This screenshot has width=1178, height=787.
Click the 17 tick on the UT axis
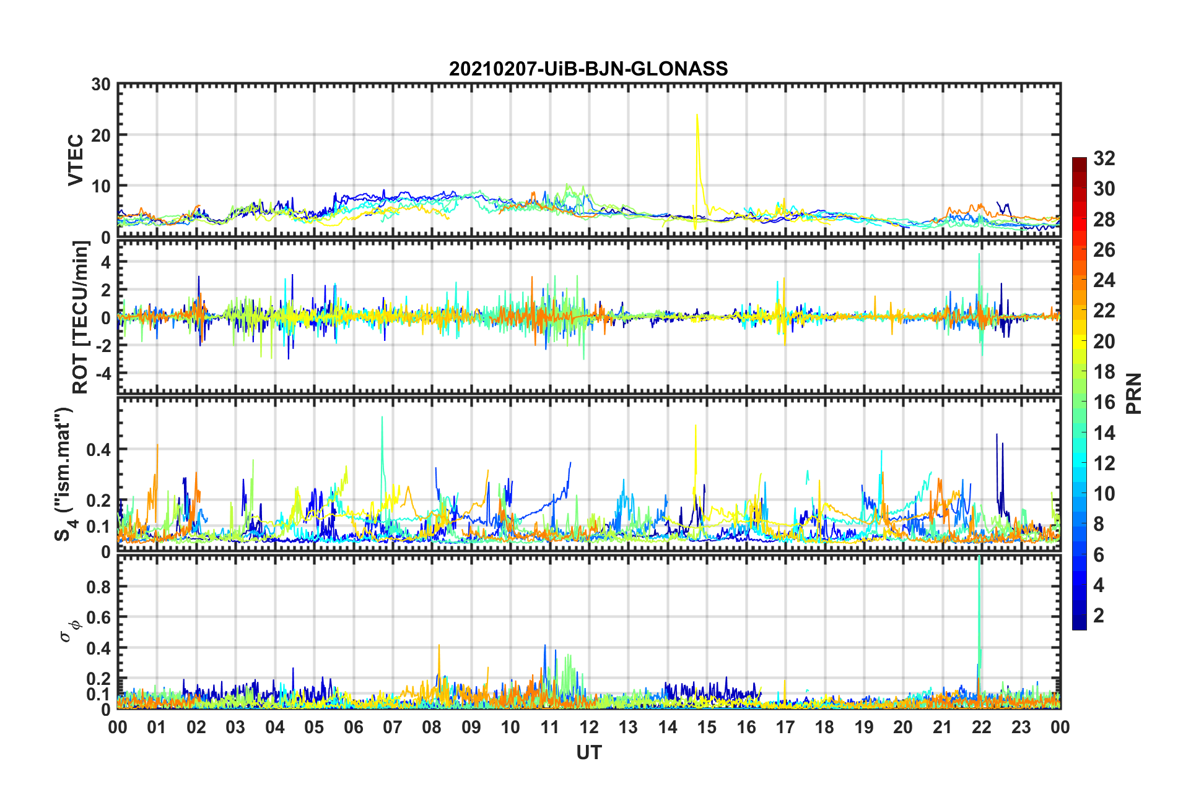point(785,727)
